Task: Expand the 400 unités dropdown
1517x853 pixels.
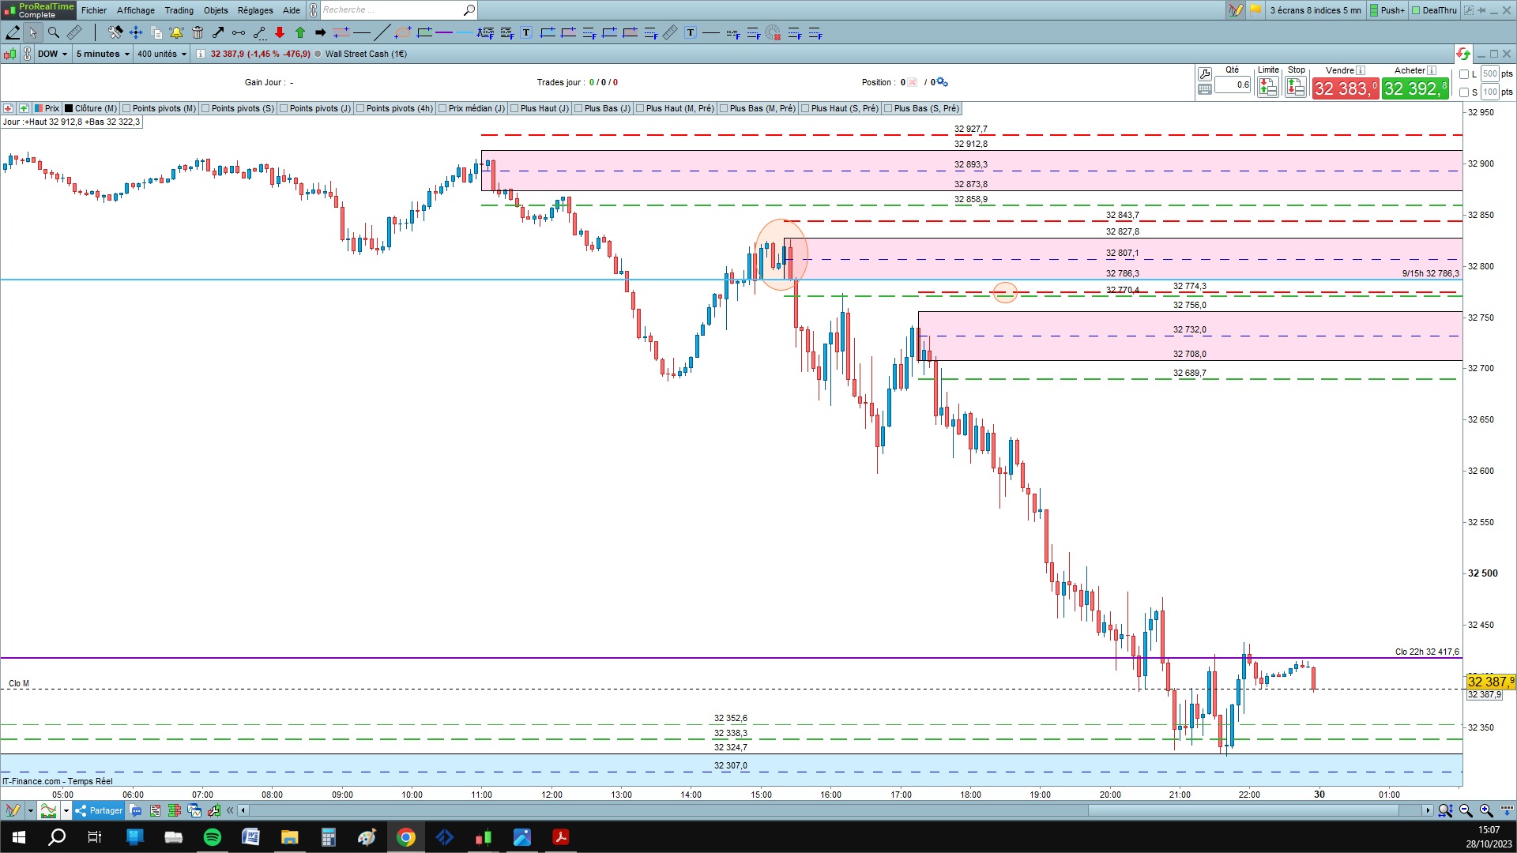Action: [x=162, y=54]
